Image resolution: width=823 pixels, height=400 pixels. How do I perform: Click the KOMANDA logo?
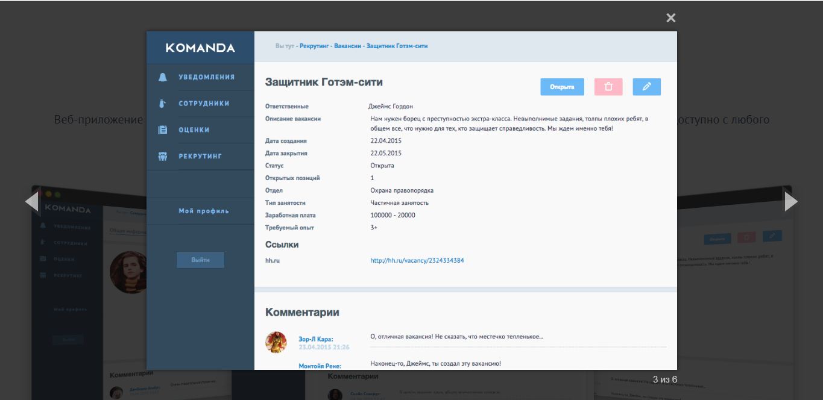coord(200,46)
